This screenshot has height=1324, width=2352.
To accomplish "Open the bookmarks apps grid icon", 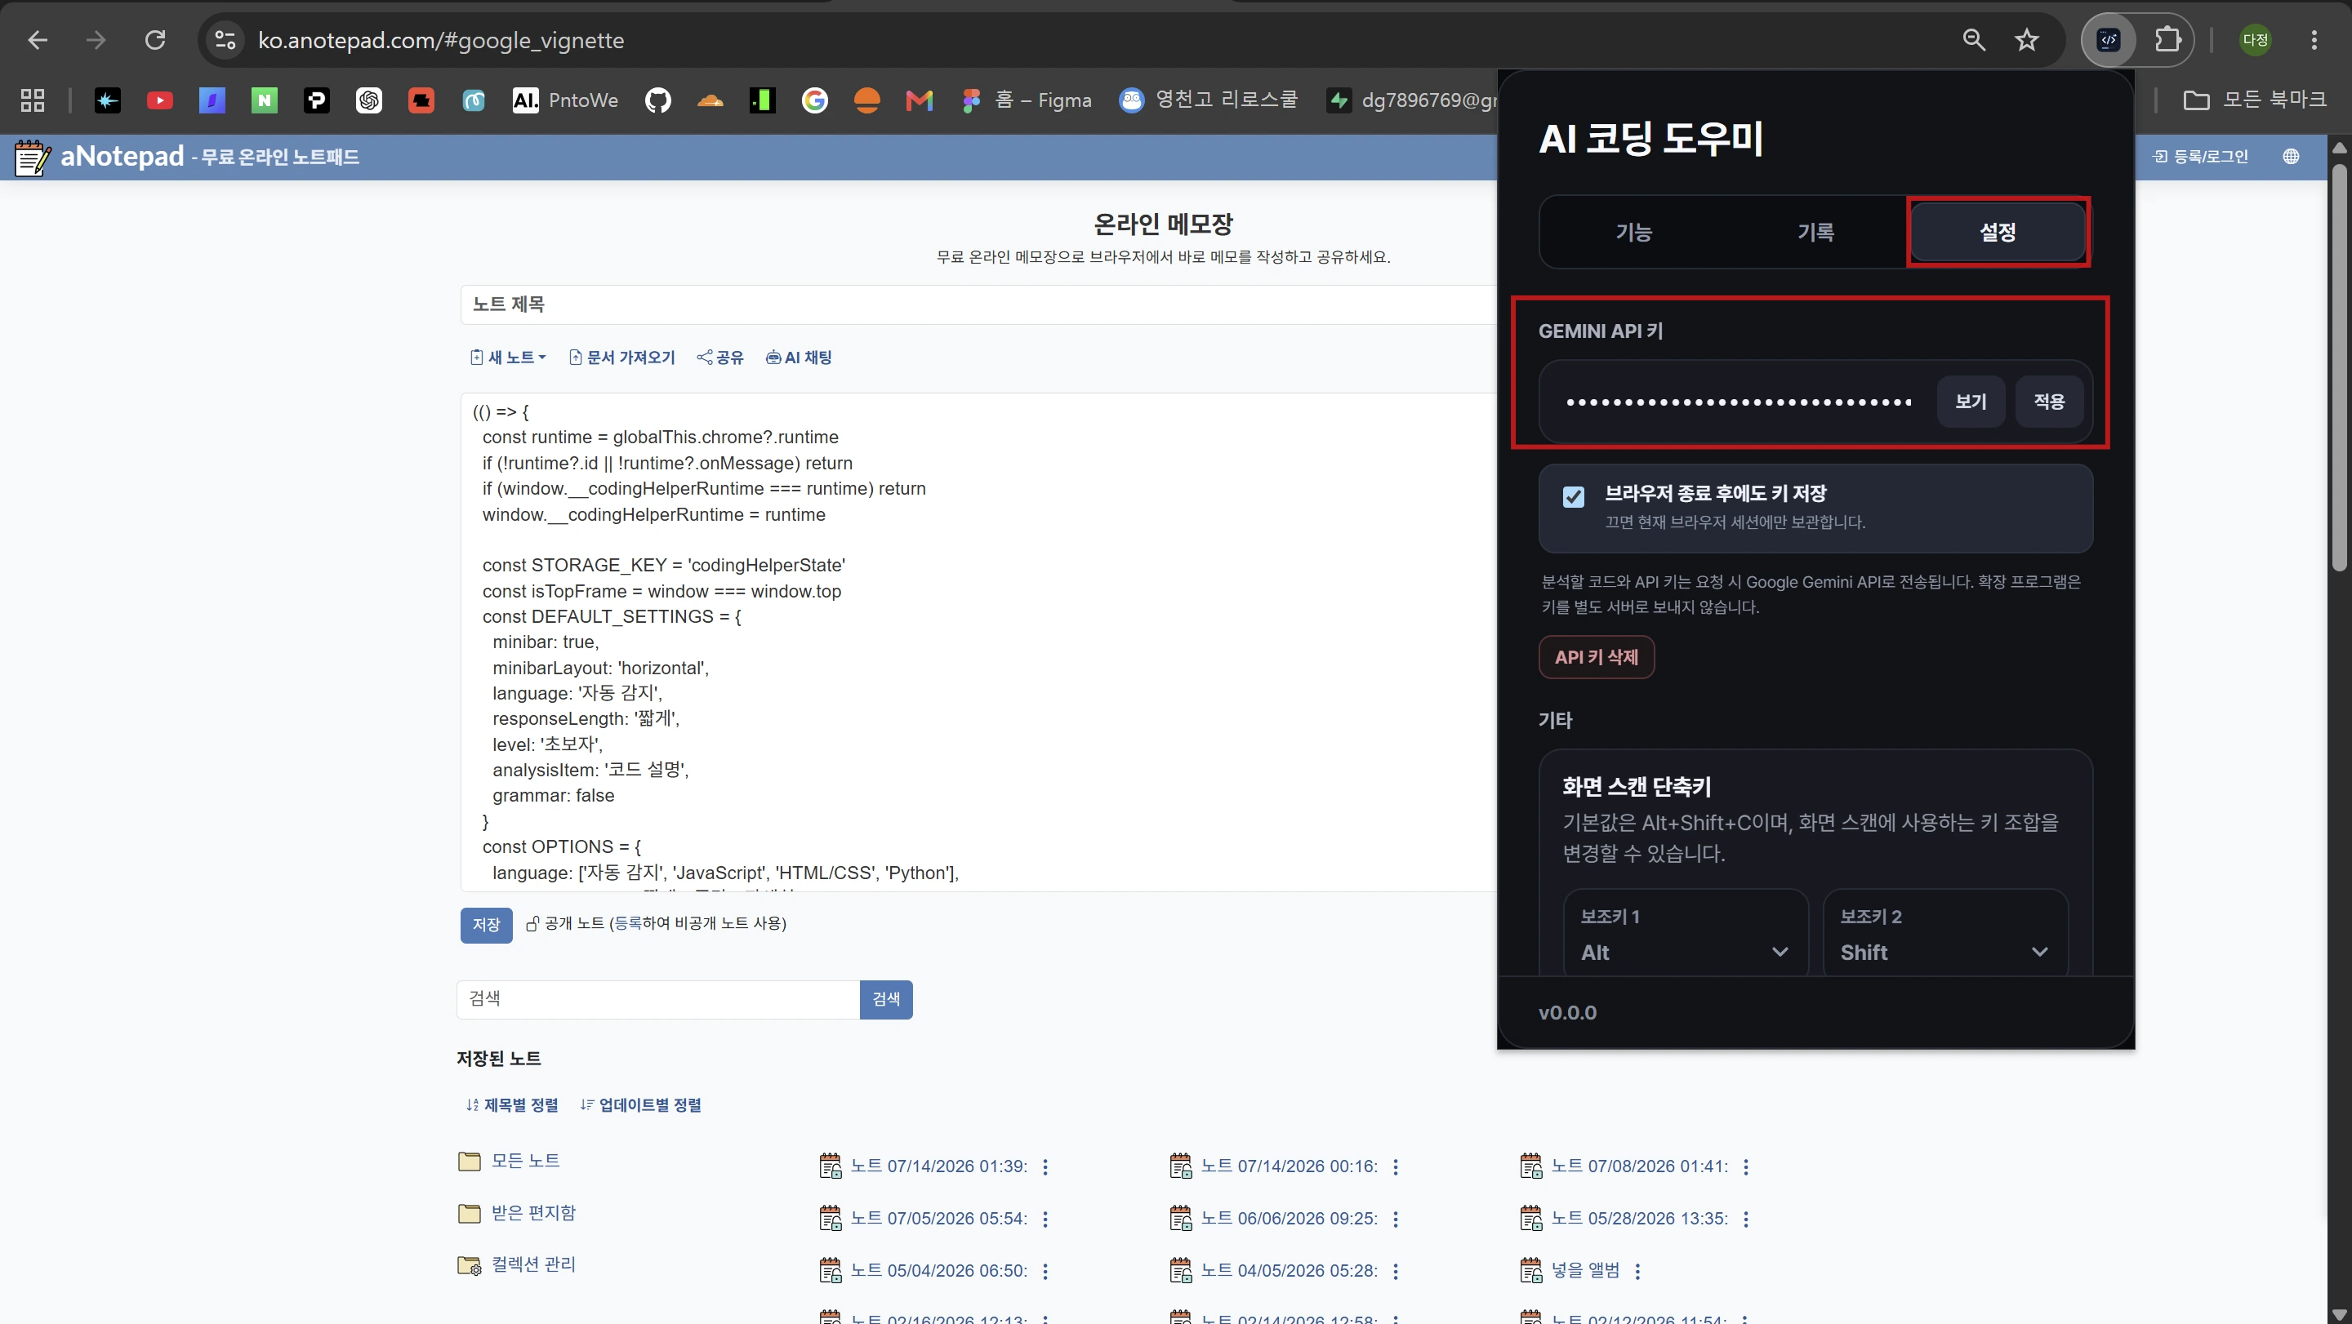I will (33, 100).
